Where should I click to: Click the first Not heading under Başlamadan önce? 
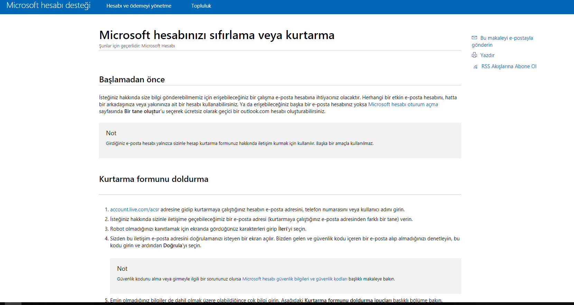[x=111, y=133]
